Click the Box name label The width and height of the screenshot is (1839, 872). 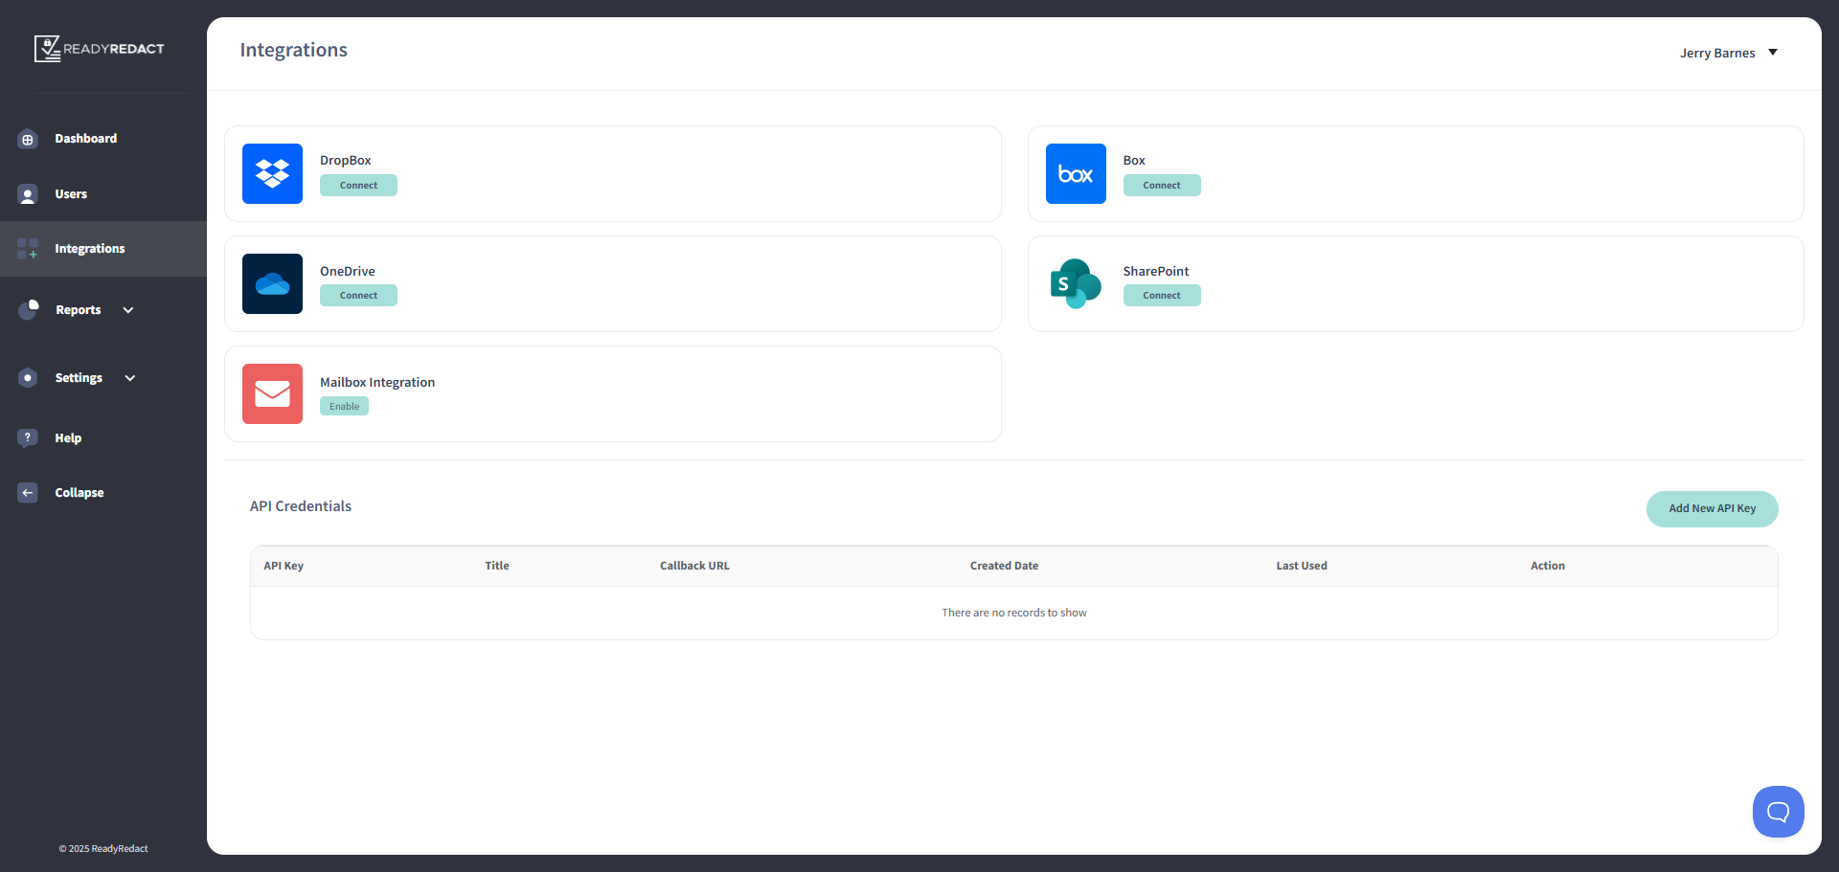click(1134, 161)
